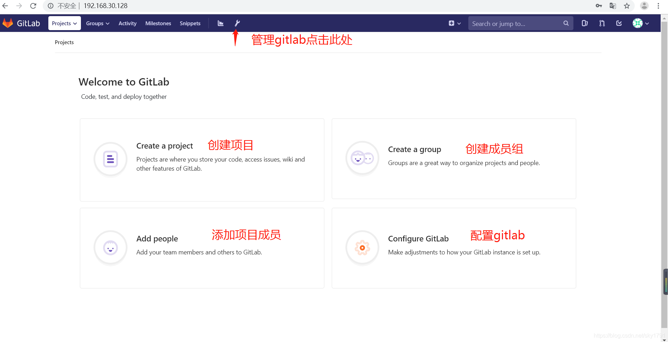
Task: Open the Create a group link
Action: 414,149
